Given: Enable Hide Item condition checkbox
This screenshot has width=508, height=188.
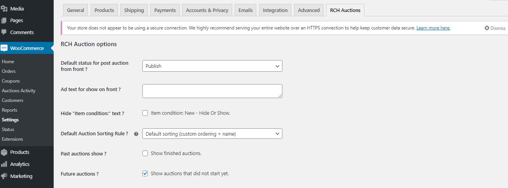Looking at the screenshot, I should [x=145, y=113].
